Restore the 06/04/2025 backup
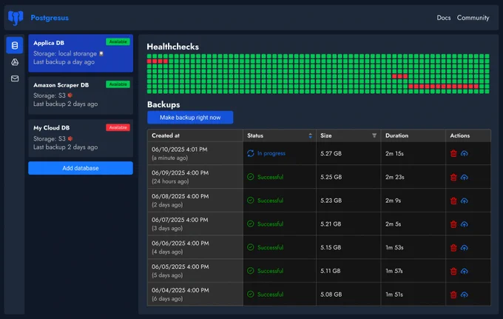Image resolution: width=503 pixels, height=319 pixels. 465,295
